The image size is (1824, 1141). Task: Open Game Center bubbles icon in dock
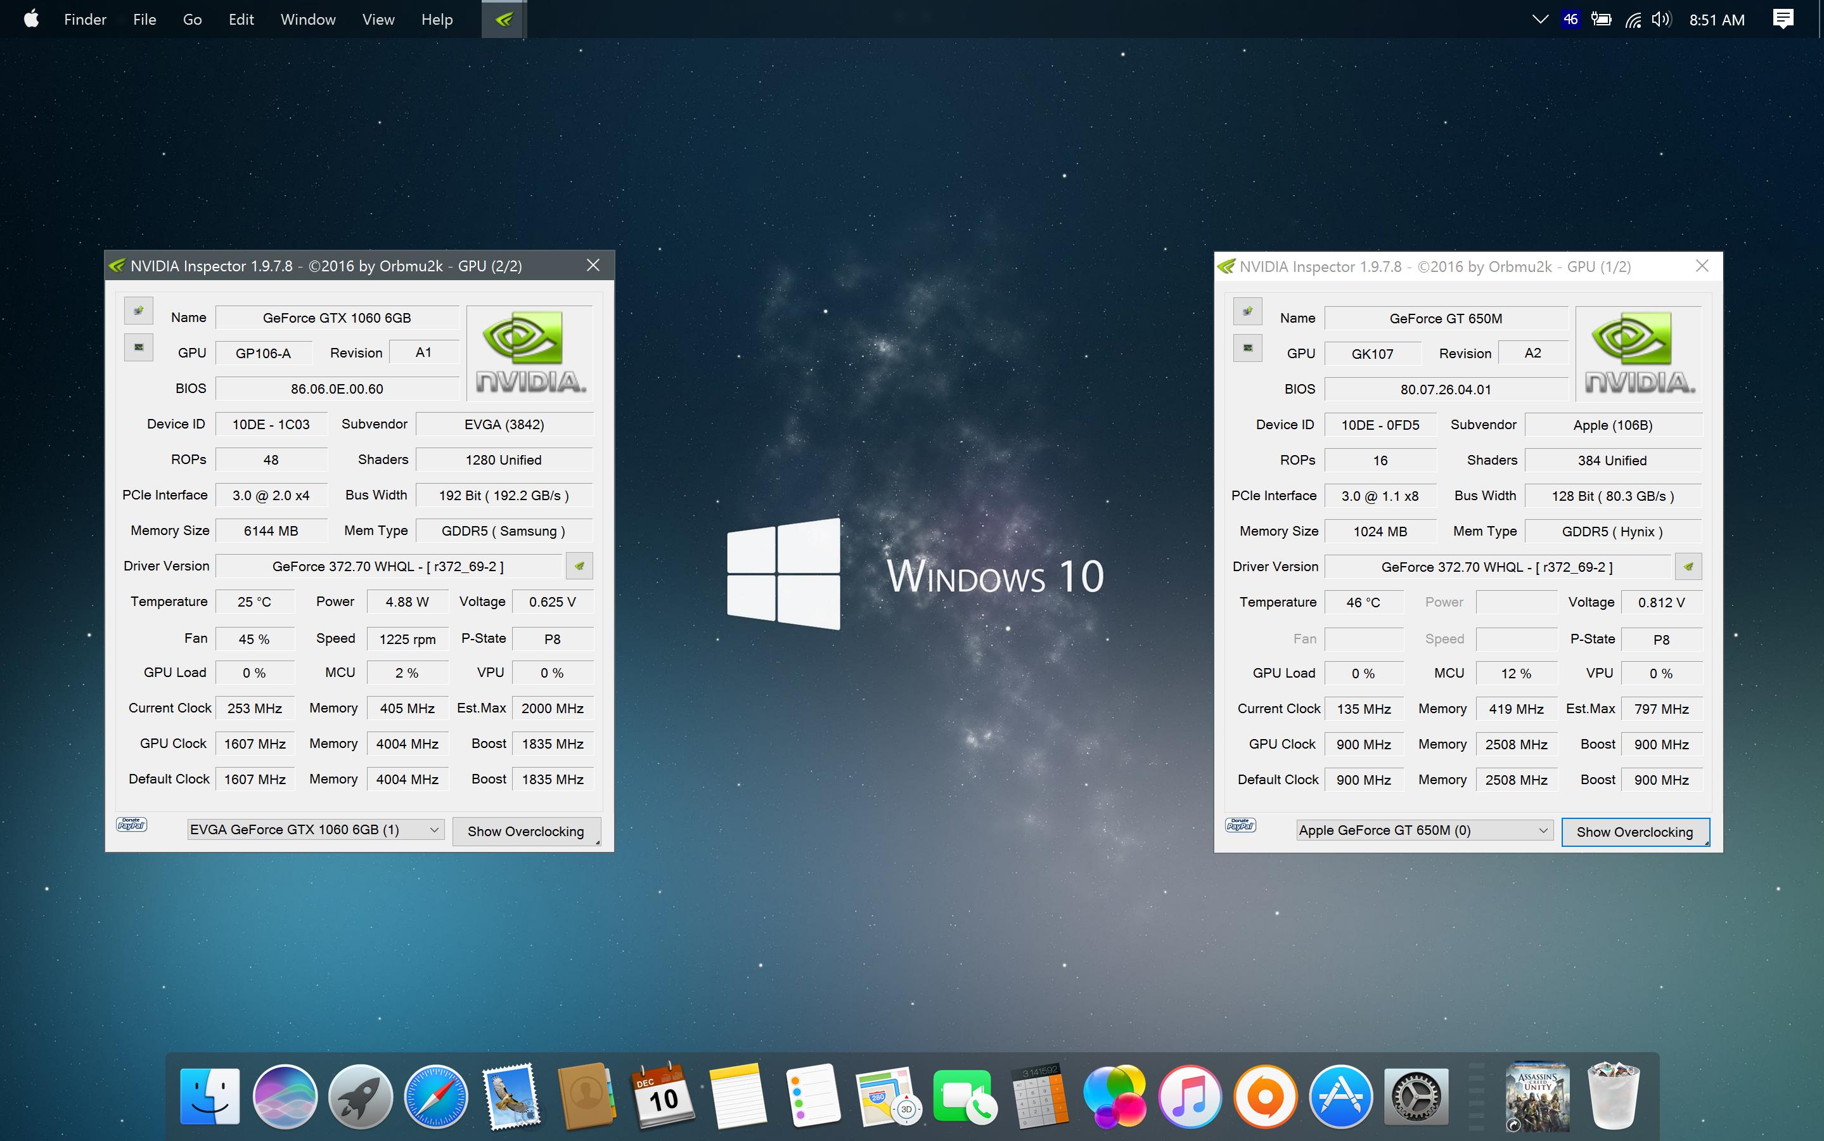point(1115,1097)
